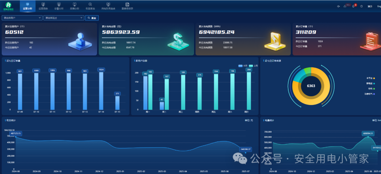
Task: Open the 收益查询 tab
Action: coord(90,6)
